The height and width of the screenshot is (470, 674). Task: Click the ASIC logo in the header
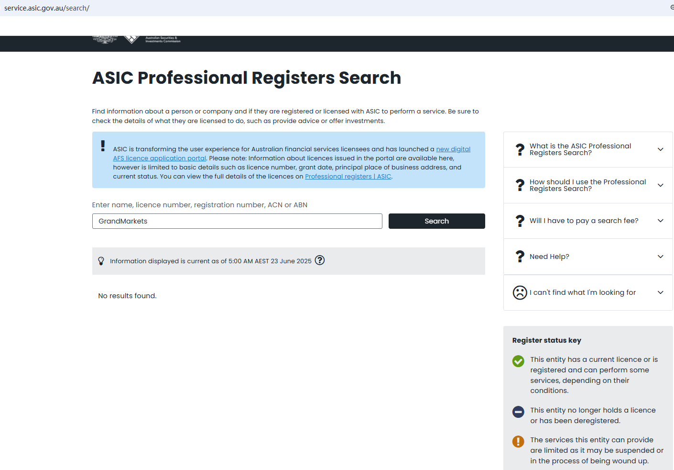click(137, 40)
